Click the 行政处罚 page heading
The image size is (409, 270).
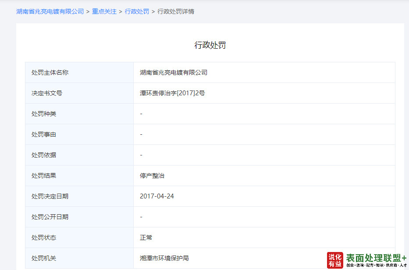(210, 45)
